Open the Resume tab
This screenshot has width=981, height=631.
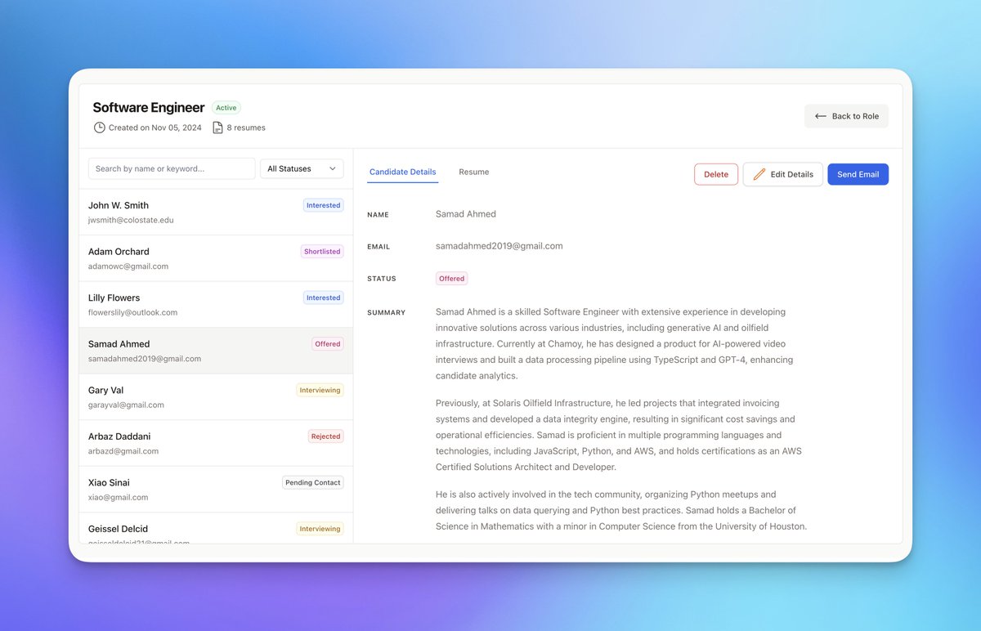[x=473, y=172]
